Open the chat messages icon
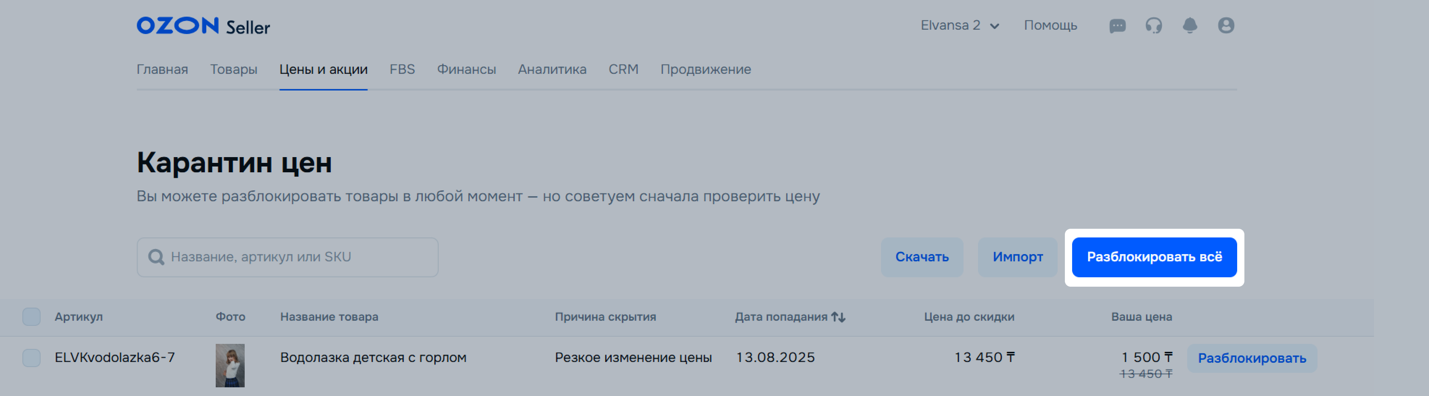The height and width of the screenshot is (396, 1429). tap(1117, 25)
